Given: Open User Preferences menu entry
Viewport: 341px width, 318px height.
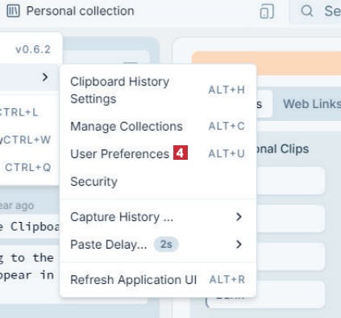Looking at the screenshot, I should pos(158,153).
